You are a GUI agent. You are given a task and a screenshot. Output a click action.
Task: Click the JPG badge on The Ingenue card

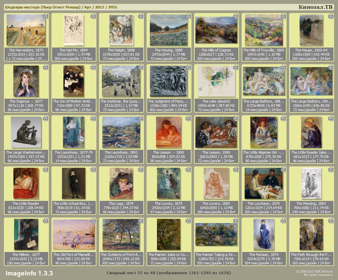[x=46, y=67]
